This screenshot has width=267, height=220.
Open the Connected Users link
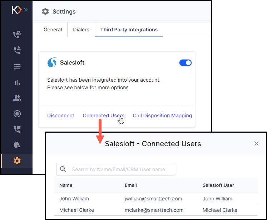[104, 116]
